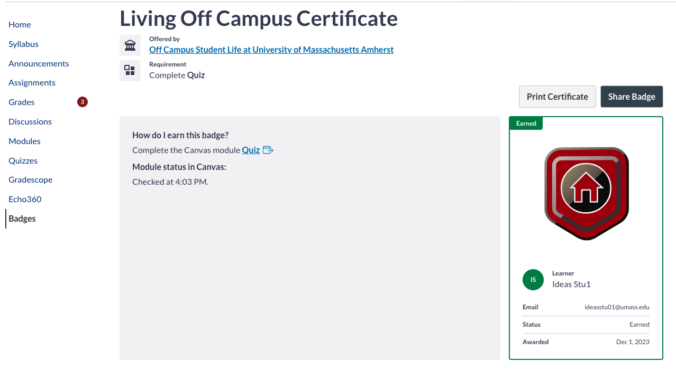This screenshot has width=676, height=380.
Task: Open the Quiz module link
Action: point(251,150)
